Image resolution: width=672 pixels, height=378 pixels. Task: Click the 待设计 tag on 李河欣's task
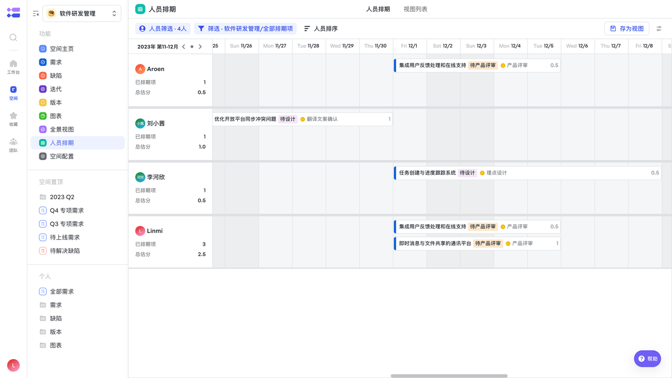click(467, 173)
